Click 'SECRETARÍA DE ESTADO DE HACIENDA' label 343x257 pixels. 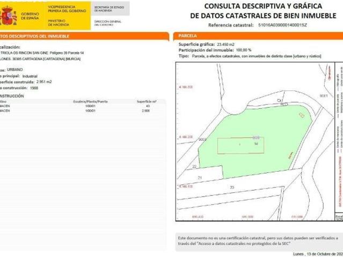coord(109,9)
